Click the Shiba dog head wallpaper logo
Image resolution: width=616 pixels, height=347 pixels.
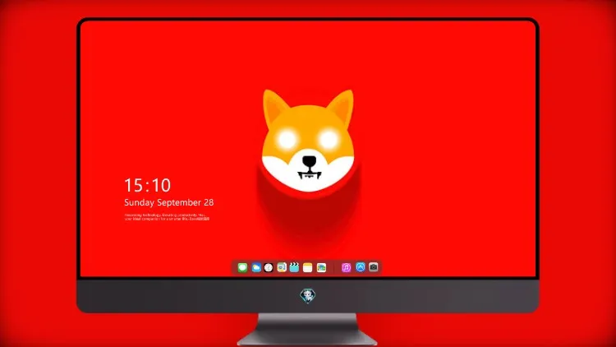(308, 141)
